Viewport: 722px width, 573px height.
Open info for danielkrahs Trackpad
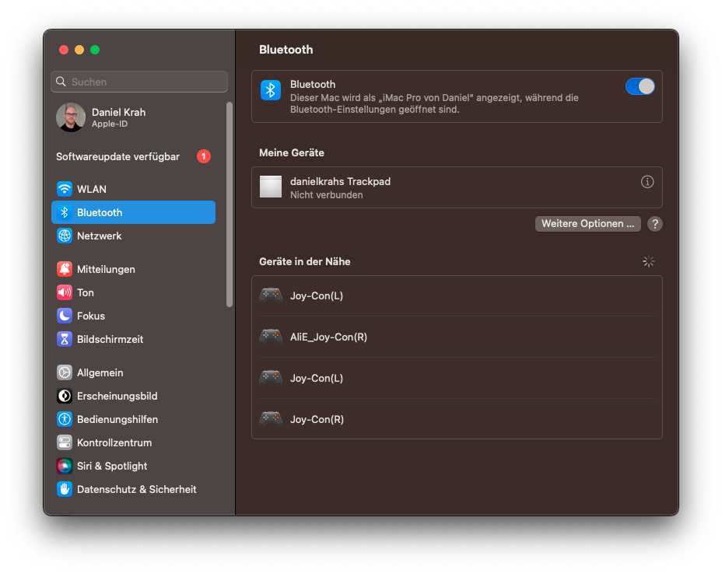[647, 182]
